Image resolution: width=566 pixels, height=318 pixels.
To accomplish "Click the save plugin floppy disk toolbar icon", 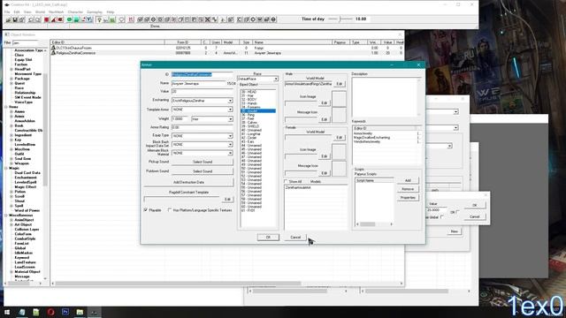I will point(15,19).
